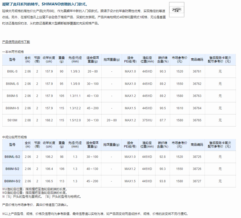The image size is (241, 218).
Task: Click carbon content value 90.5
Action: 163,108
